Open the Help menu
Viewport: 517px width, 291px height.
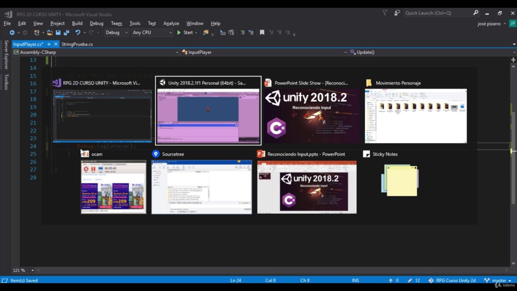[216, 23]
